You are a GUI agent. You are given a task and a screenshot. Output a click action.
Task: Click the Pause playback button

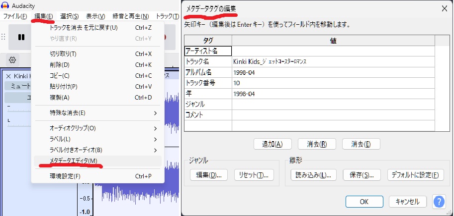21,37
